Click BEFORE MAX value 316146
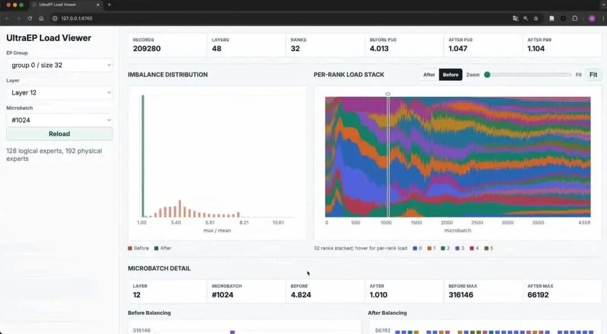 [461, 295]
